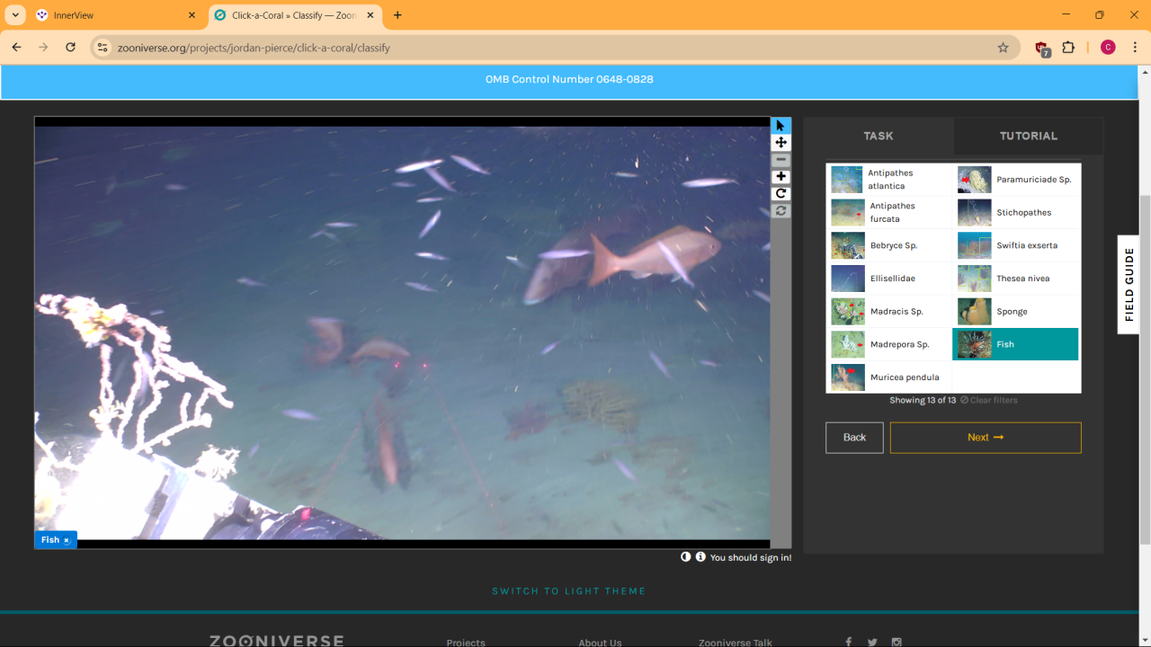Click the Back button
Image resolution: width=1151 pixels, height=647 pixels.
click(x=854, y=438)
